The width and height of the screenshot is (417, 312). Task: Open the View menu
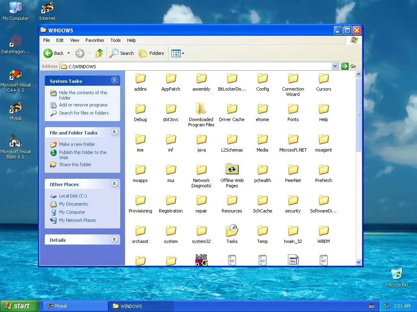tap(75, 40)
